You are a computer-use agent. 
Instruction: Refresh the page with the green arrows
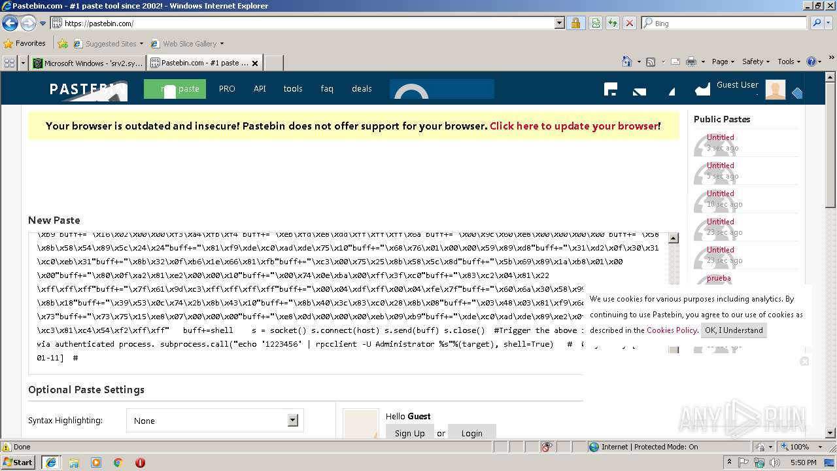pos(613,23)
